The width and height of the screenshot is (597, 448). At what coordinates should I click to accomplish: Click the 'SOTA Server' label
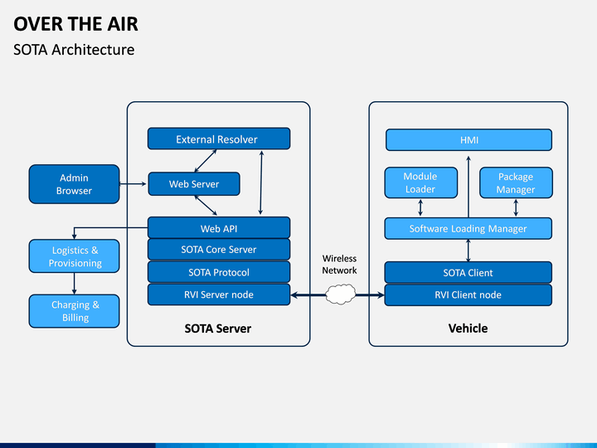[x=218, y=329]
